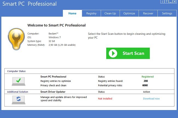
Task: Click the Action column header
Action: point(147,92)
